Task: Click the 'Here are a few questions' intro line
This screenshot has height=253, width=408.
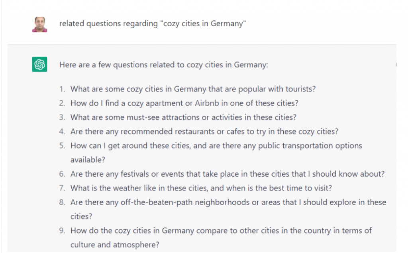Action: point(163,65)
